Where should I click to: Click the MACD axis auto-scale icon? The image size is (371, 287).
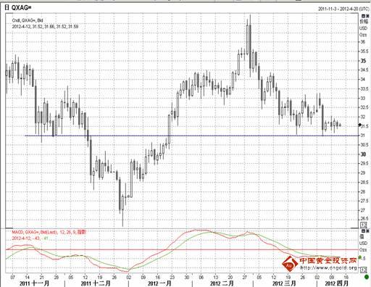coord(364,270)
